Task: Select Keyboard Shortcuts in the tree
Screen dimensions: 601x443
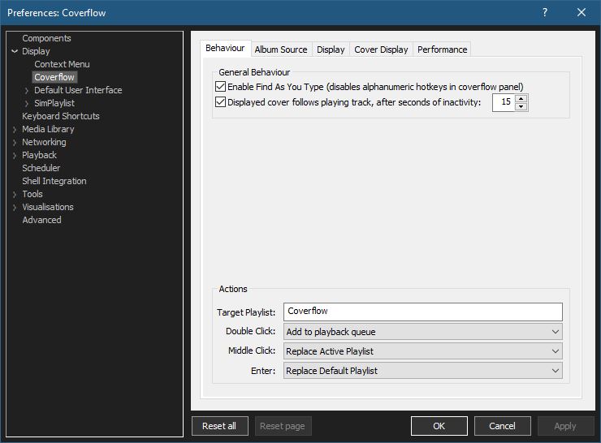Action: pyautogui.click(x=61, y=116)
